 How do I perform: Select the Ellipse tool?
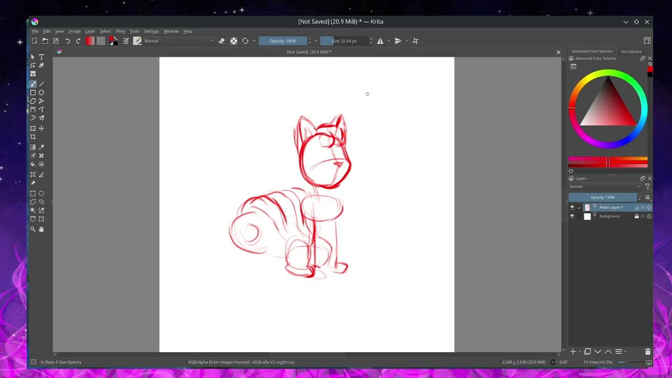point(41,92)
